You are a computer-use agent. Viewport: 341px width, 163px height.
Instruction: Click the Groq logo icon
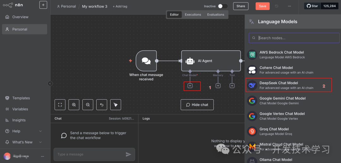(252, 131)
